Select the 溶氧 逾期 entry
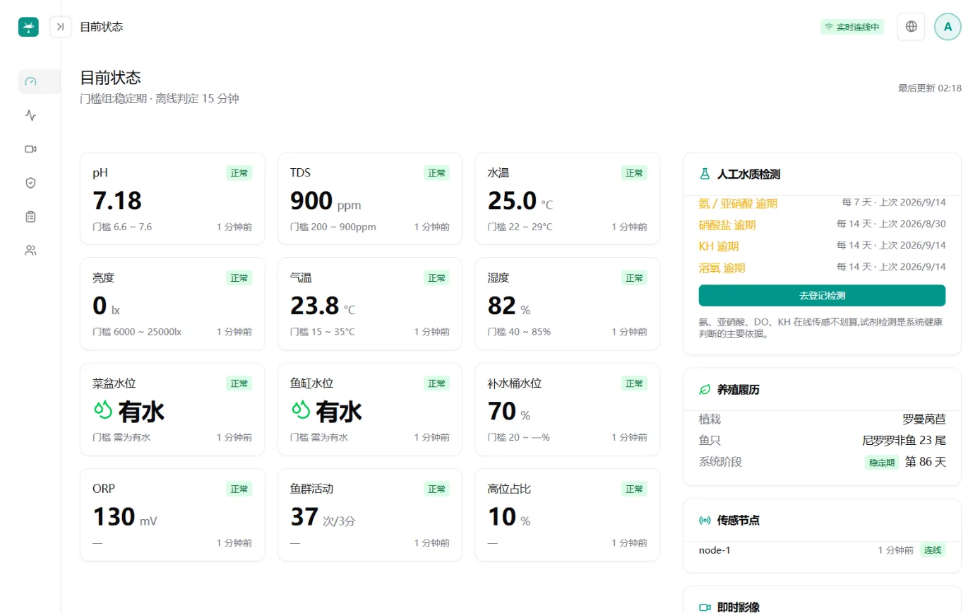 pyautogui.click(x=822, y=268)
